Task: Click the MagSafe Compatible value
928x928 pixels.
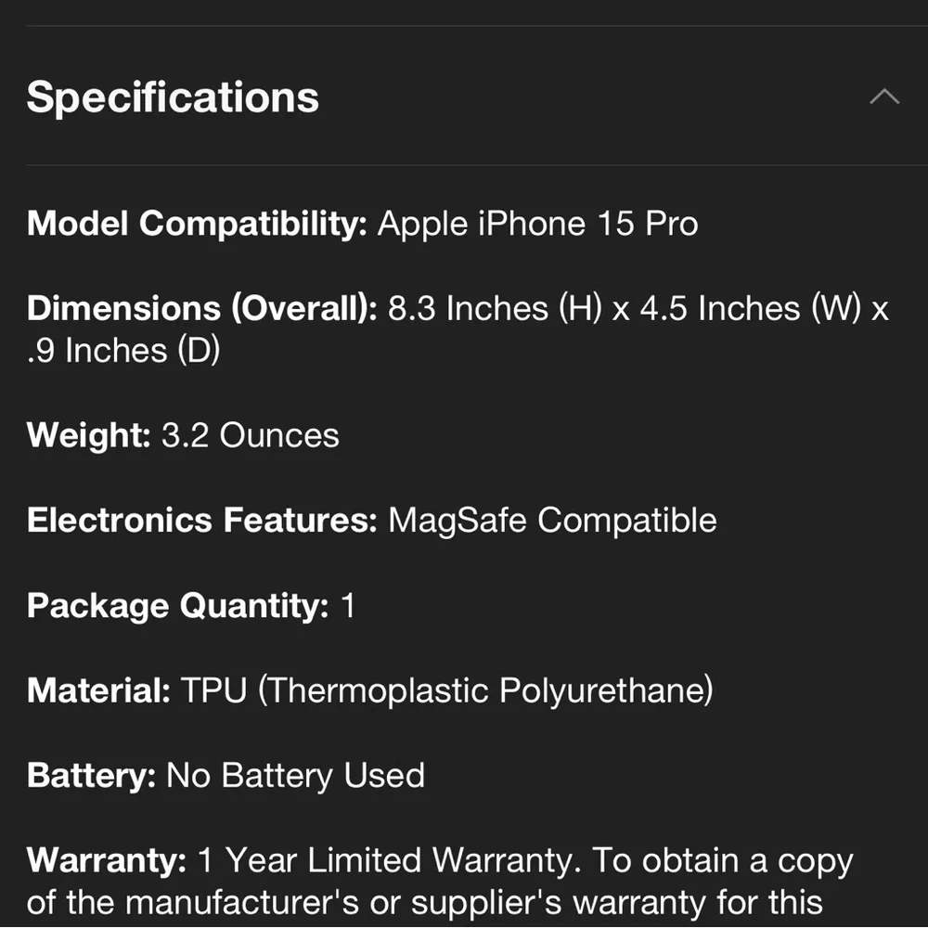Action: pyautogui.click(x=552, y=521)
